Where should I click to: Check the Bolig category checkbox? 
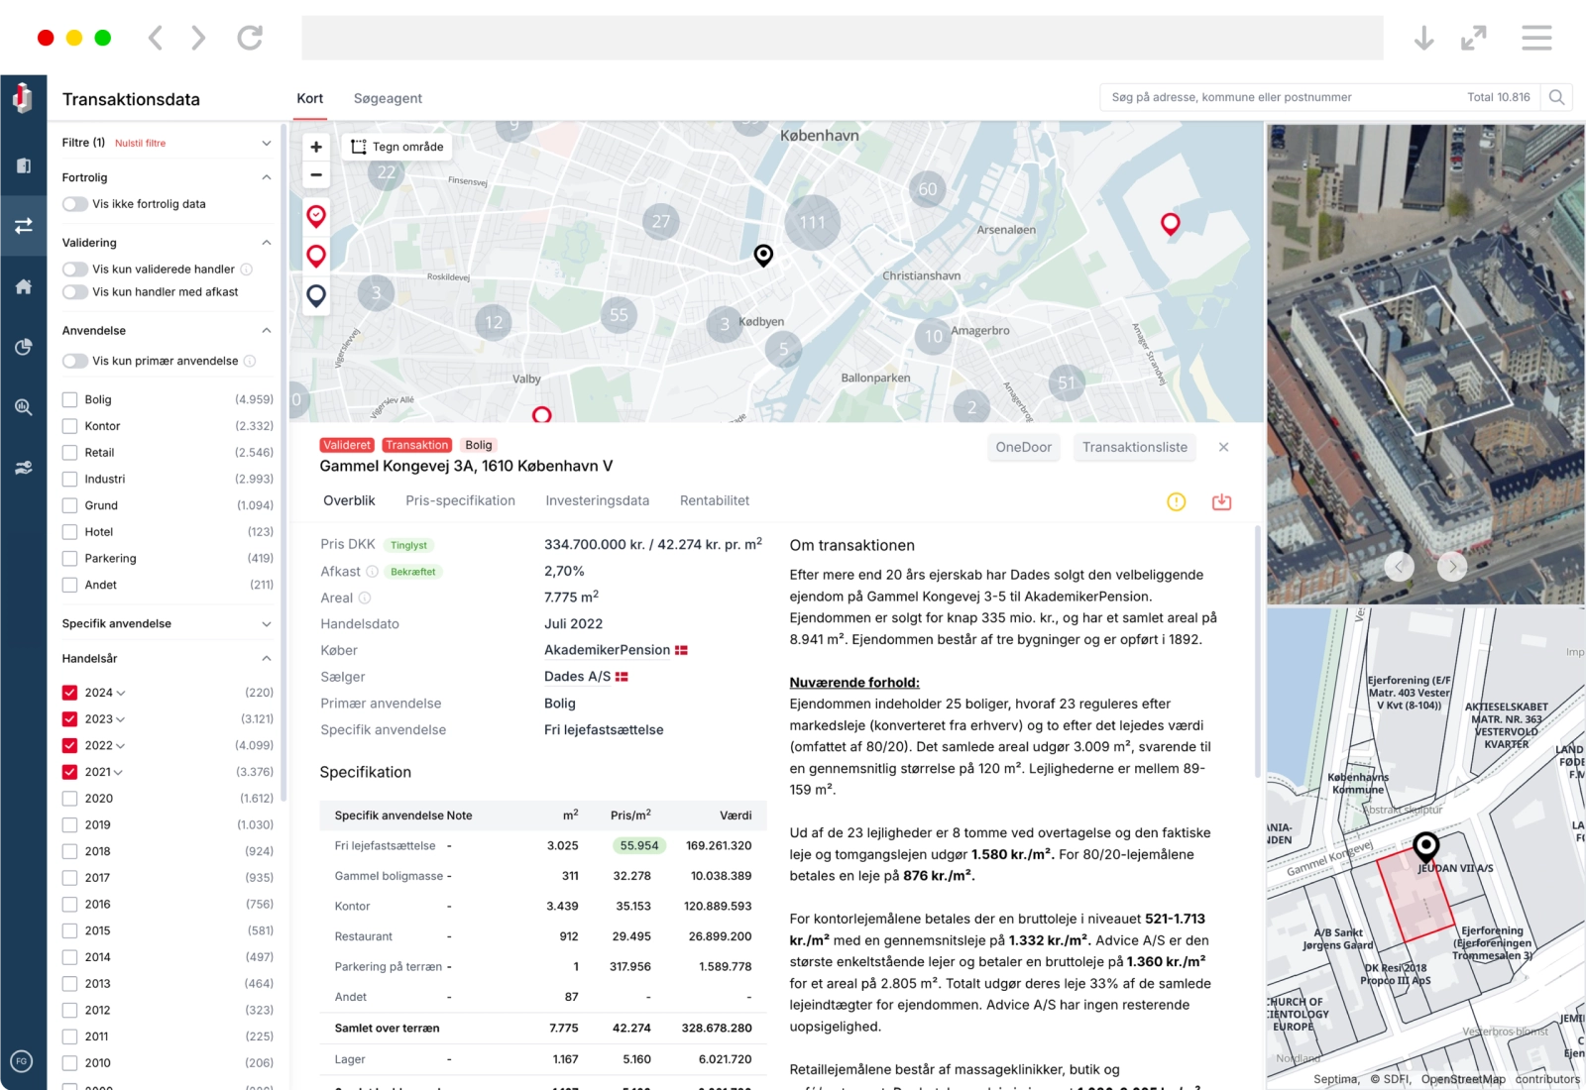tap(69, 398)
